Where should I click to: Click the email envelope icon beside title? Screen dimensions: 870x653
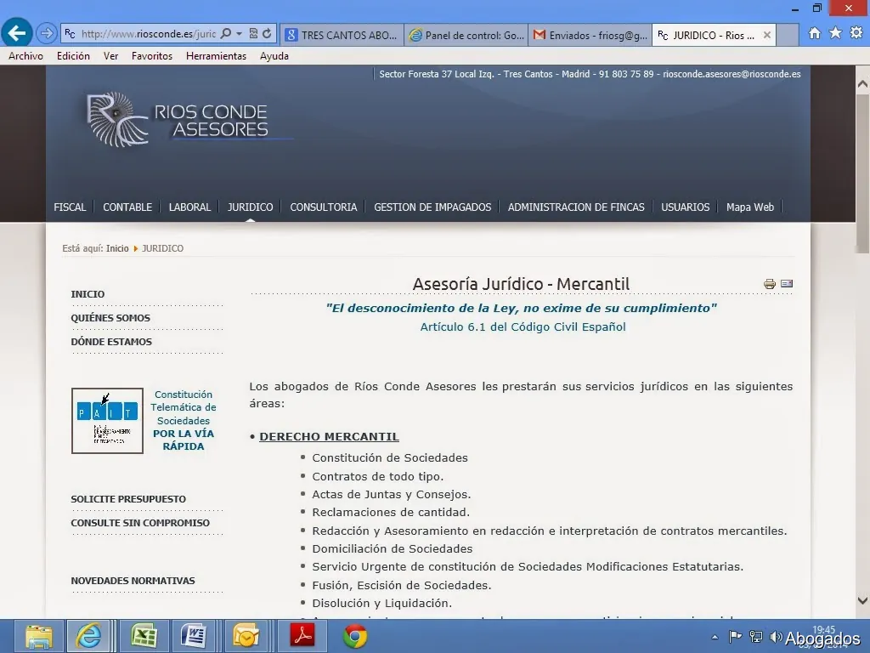[787, 284]
